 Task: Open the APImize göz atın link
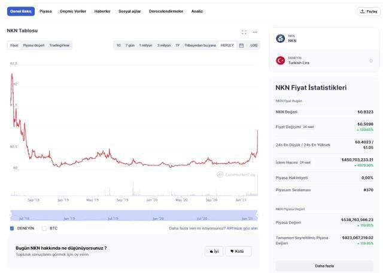point(242,228)
